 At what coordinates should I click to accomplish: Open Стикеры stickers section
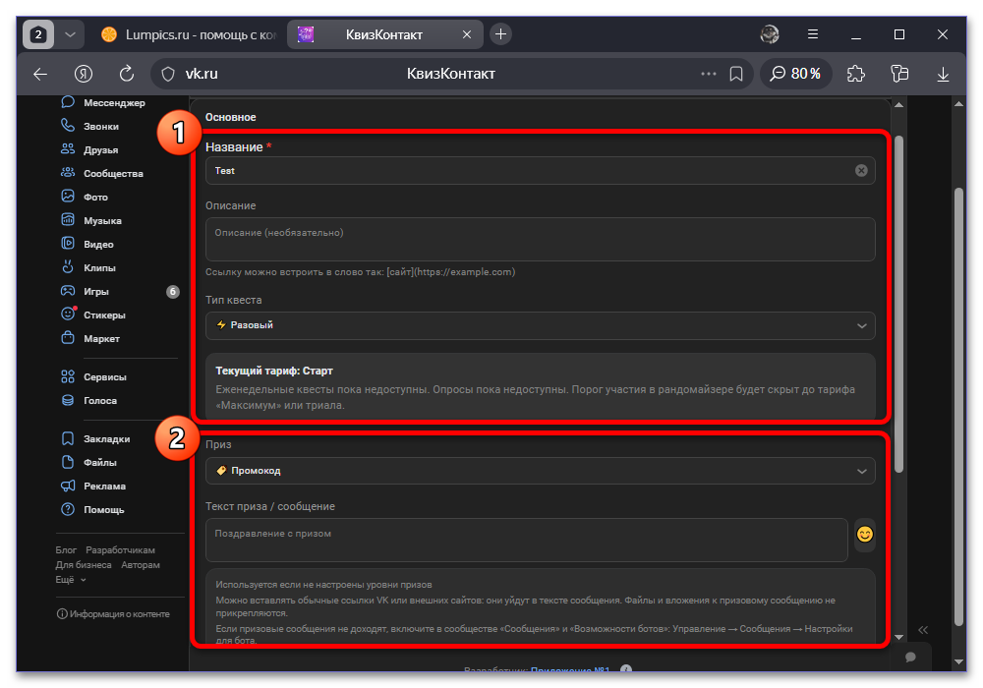click(93, 315)
